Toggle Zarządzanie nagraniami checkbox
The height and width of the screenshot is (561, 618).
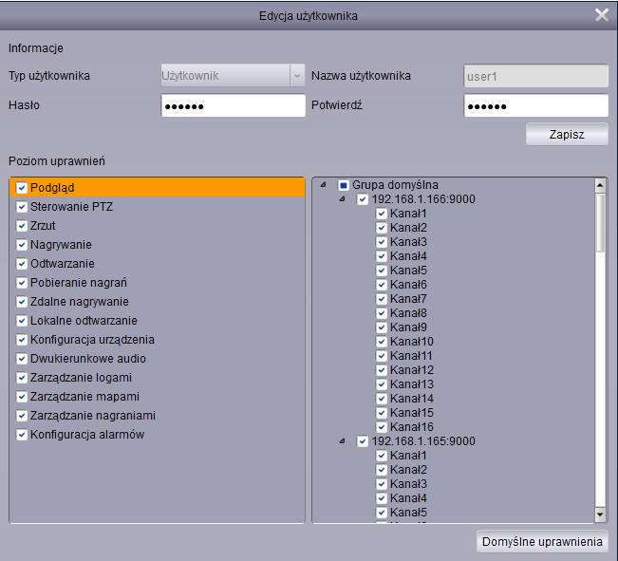21,416
